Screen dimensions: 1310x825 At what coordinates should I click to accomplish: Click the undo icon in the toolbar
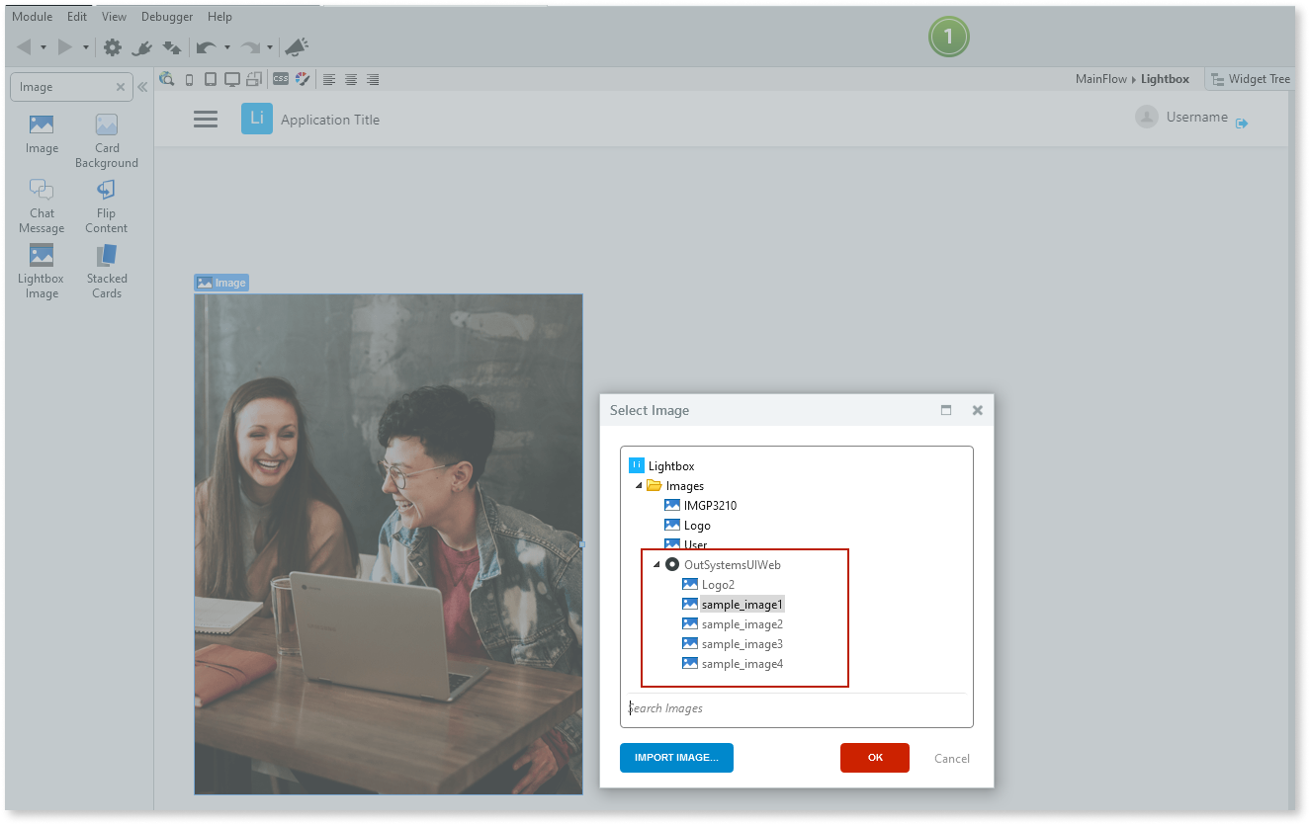(x=205, y=46)
